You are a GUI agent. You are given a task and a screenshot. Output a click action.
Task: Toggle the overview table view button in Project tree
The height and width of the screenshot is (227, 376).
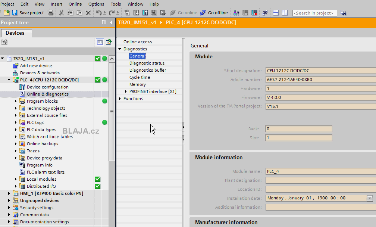pos(100,42)
